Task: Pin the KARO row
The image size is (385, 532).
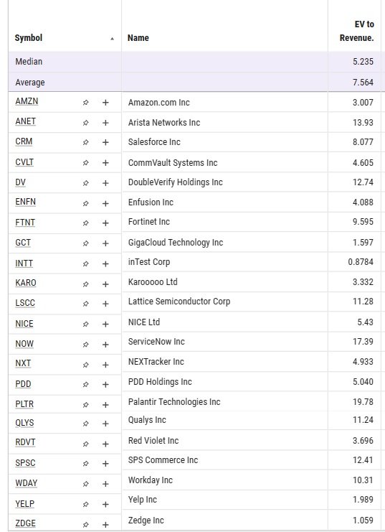Action: point(86,284)
